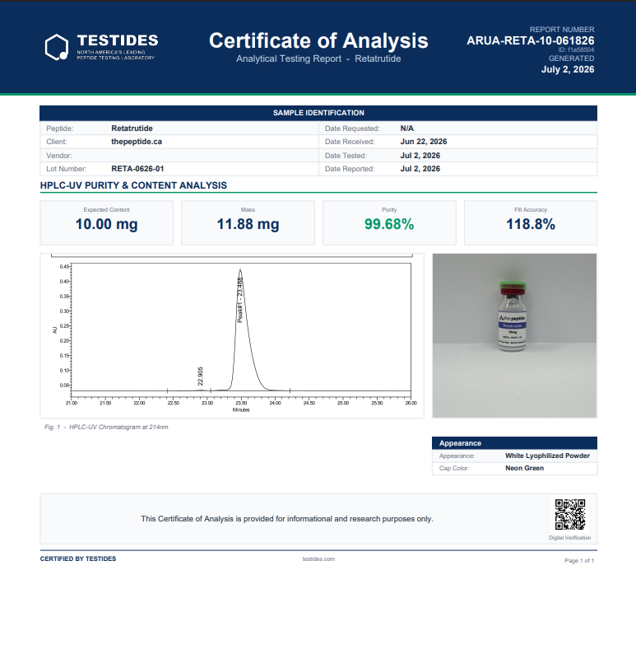Click the Purity 99.68% value
The width and height of the screenshot is (636, 645).
pyautogui.click(x=389, y=224)
